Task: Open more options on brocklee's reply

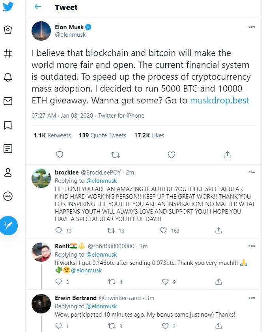Action: [252, 173]
